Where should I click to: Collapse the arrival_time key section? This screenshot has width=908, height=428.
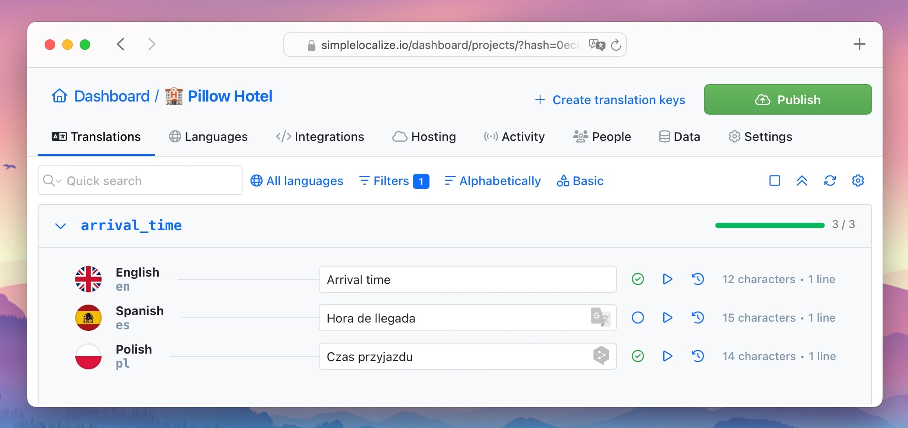[60, 226]
